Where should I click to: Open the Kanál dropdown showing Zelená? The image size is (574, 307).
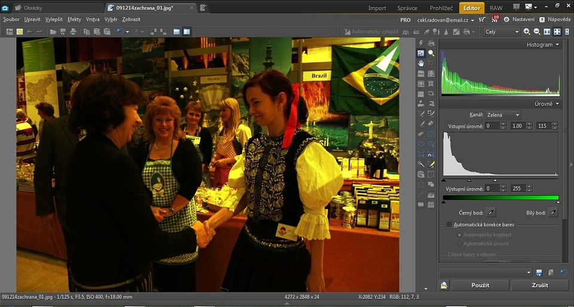503,115
